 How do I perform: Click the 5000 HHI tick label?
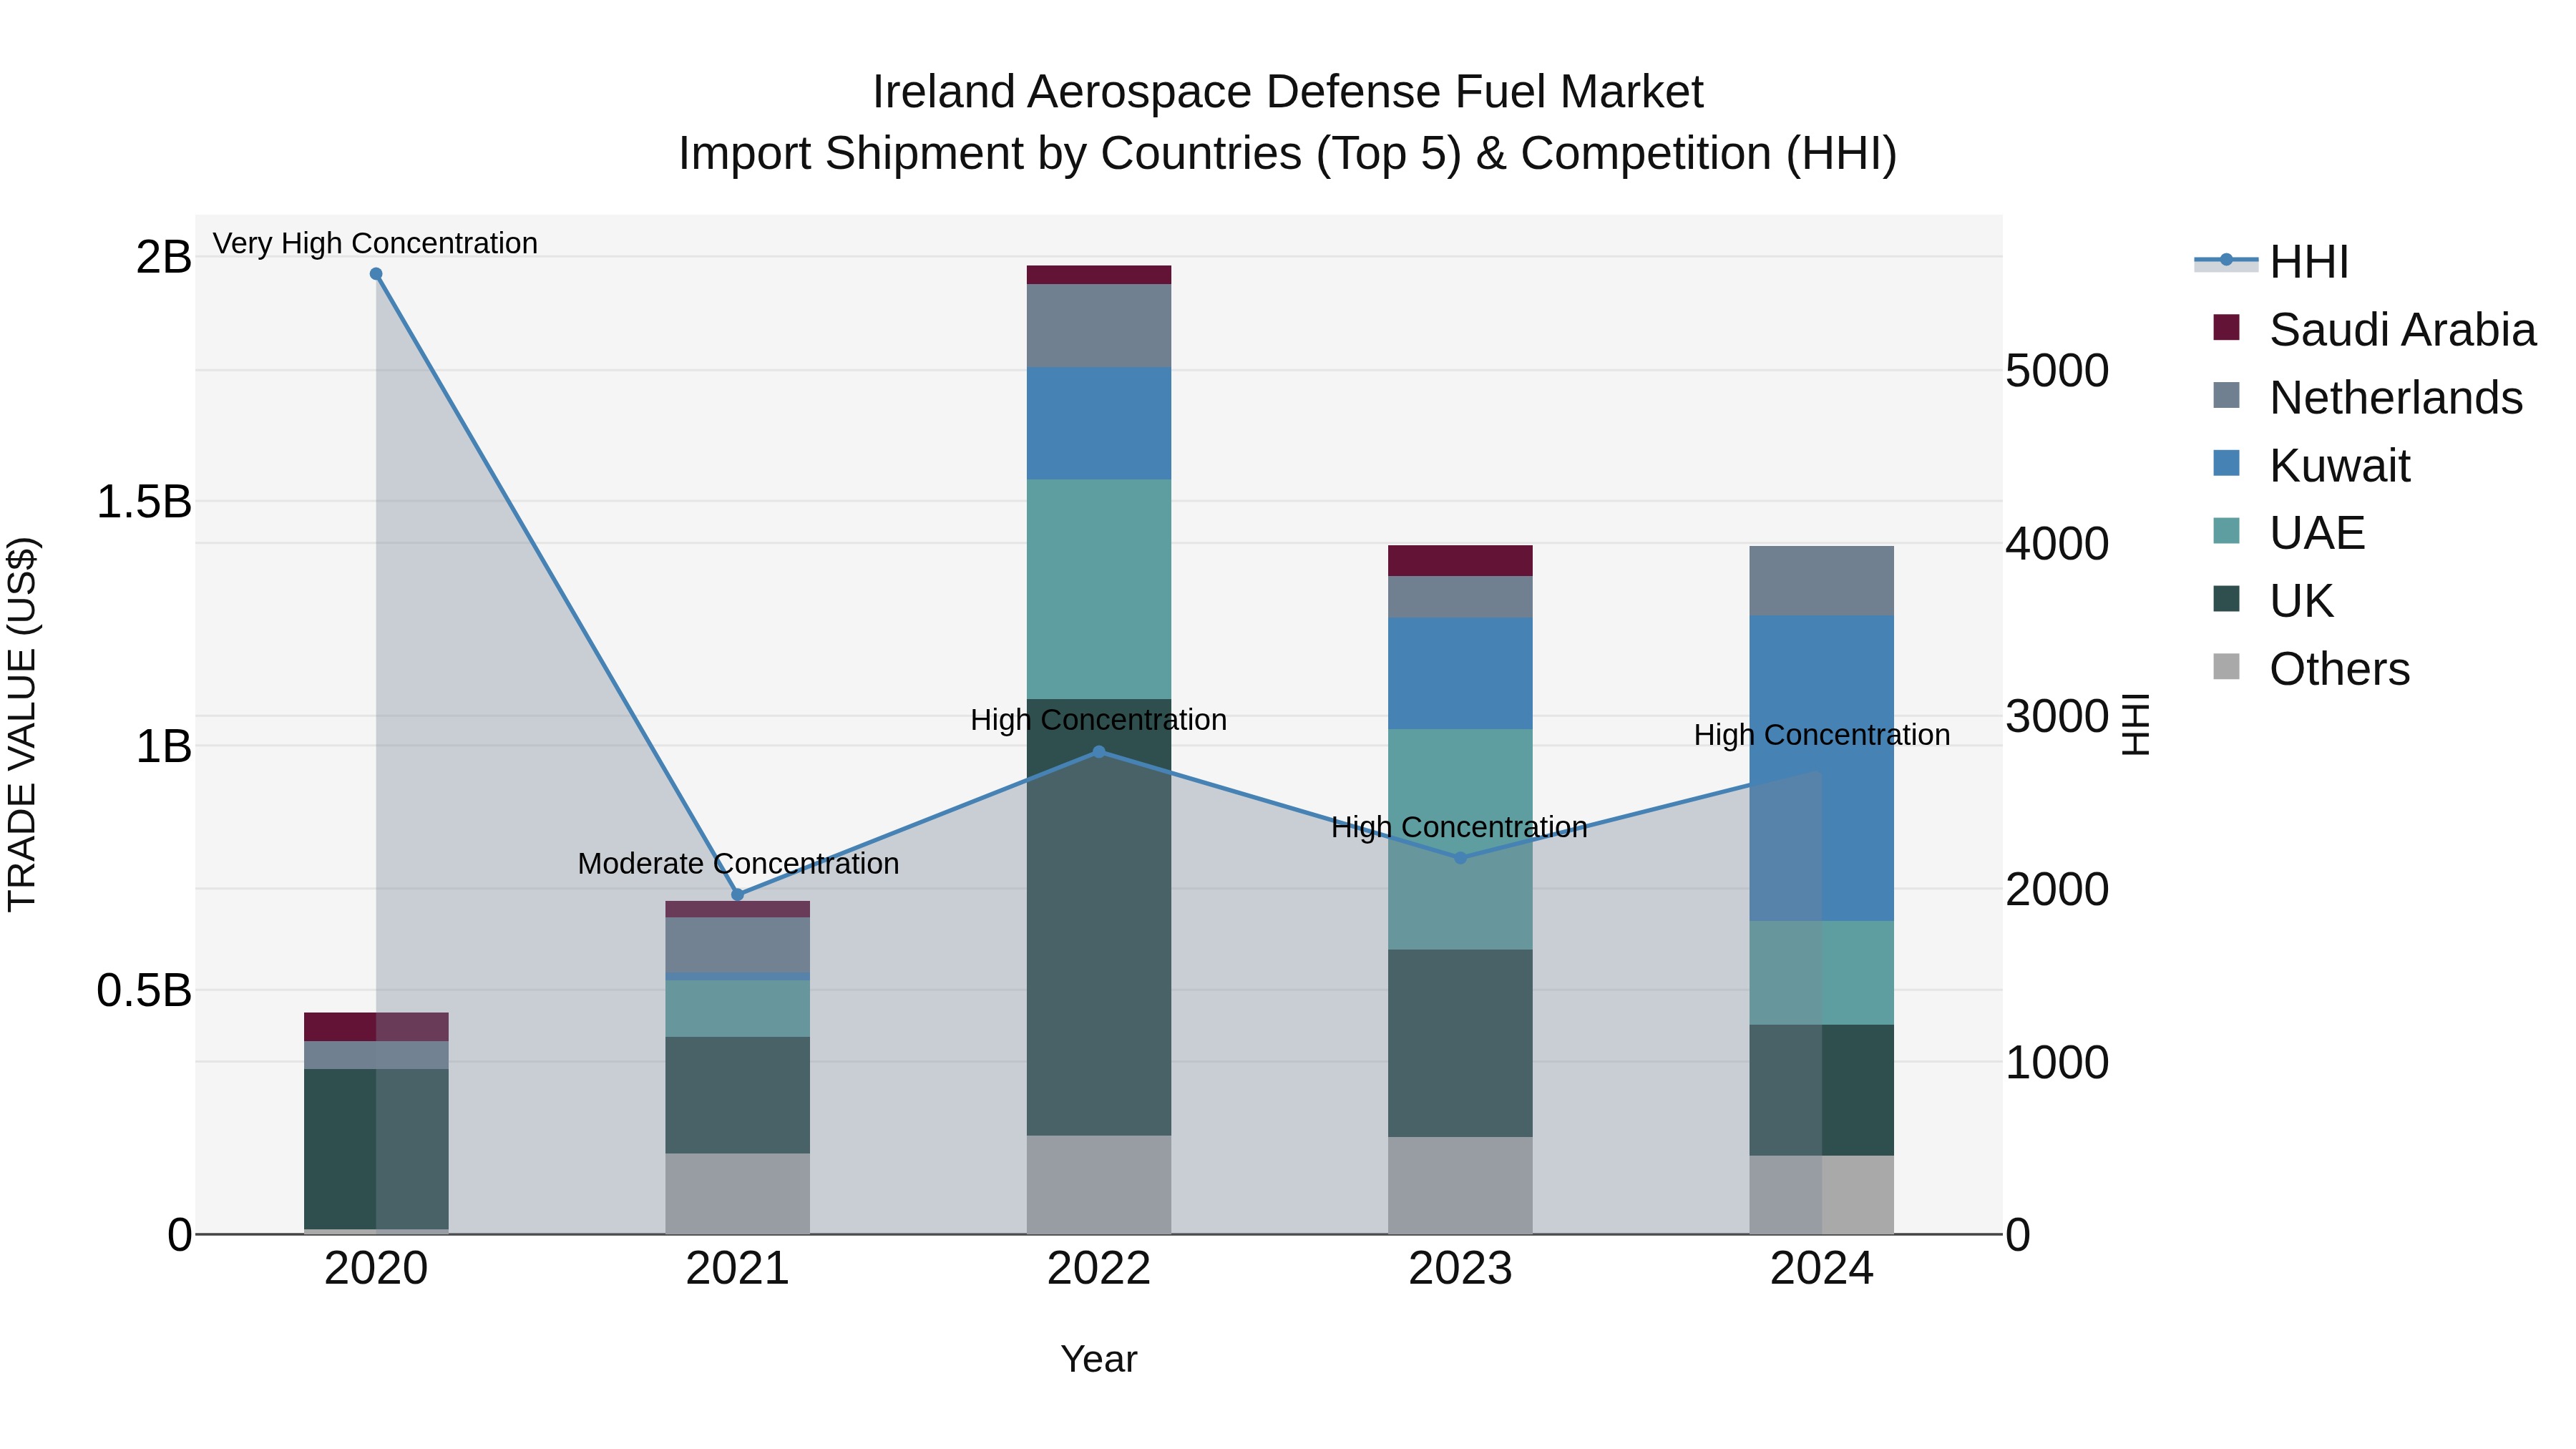[2058, 370]
